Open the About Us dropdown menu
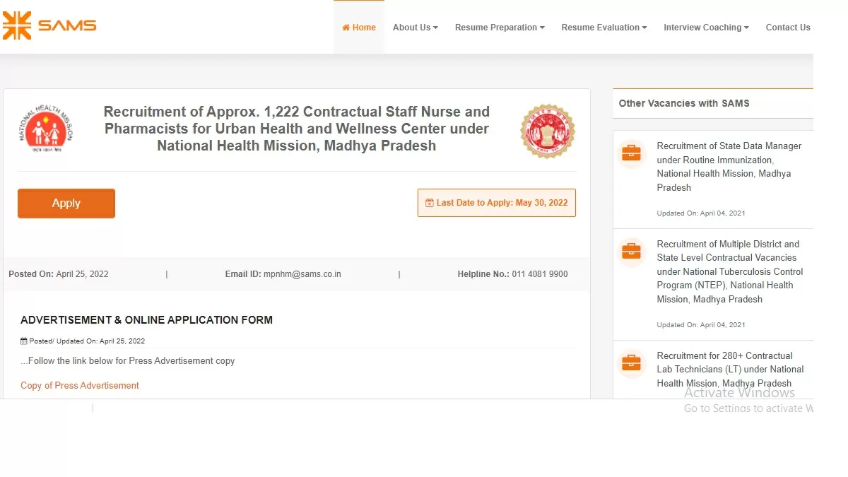The height and width of the screenshot is (477, 848). click(x=416, y=28)
